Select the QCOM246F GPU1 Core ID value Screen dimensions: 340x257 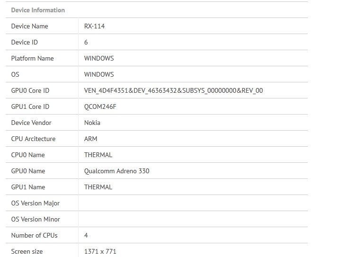[x=100, y=106]
